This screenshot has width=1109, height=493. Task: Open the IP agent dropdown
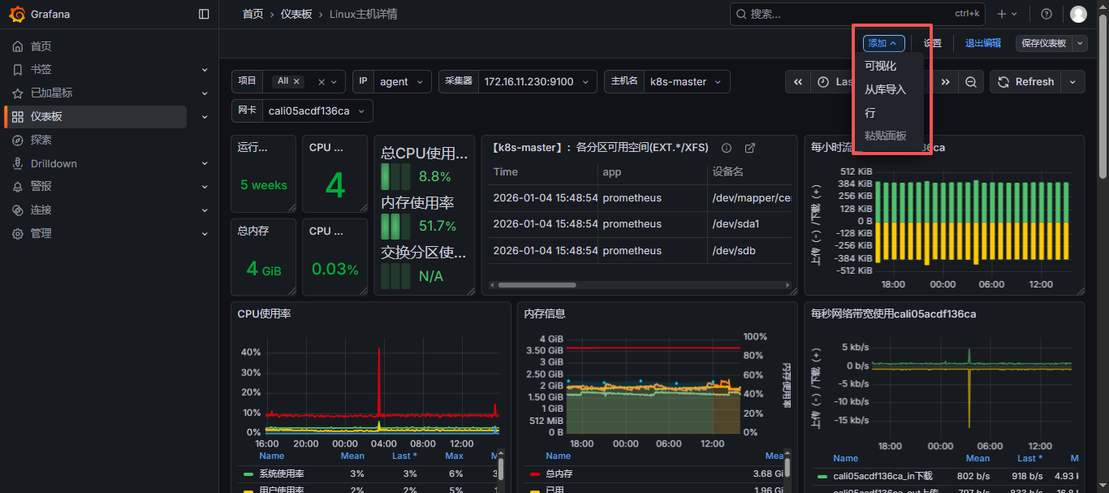403,81
